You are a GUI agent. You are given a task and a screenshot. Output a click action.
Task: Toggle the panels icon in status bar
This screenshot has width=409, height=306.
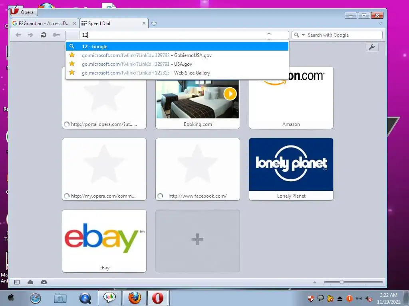[x=17, y=282]
